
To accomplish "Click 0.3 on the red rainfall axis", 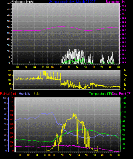I will 12,138.
